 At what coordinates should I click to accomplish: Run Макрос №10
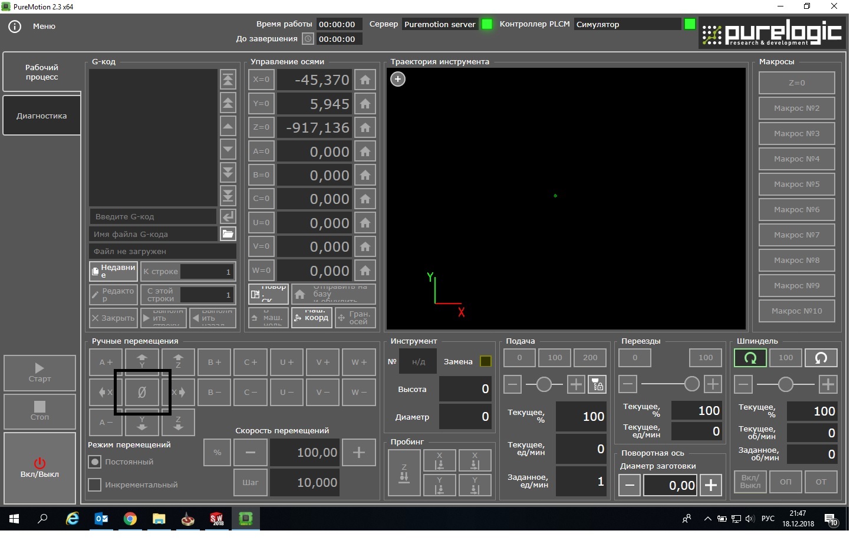(x=797, y=311)
